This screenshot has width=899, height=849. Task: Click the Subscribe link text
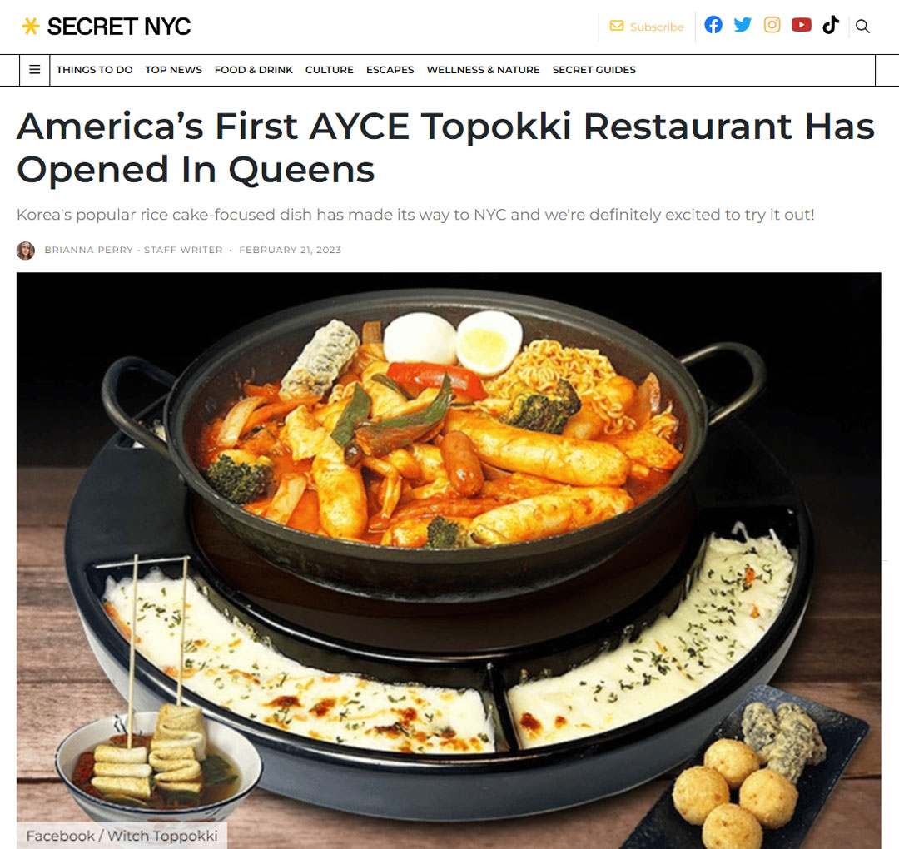click(657, 27)
